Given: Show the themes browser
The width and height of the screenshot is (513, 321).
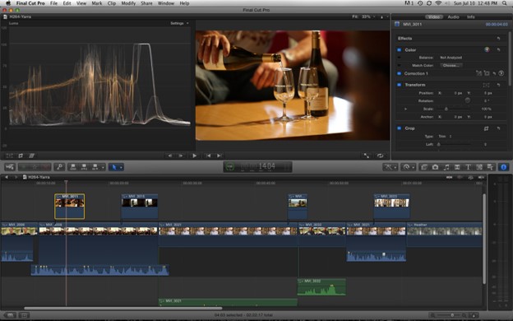Looking at the screenshot, I should tap(490, 167).
